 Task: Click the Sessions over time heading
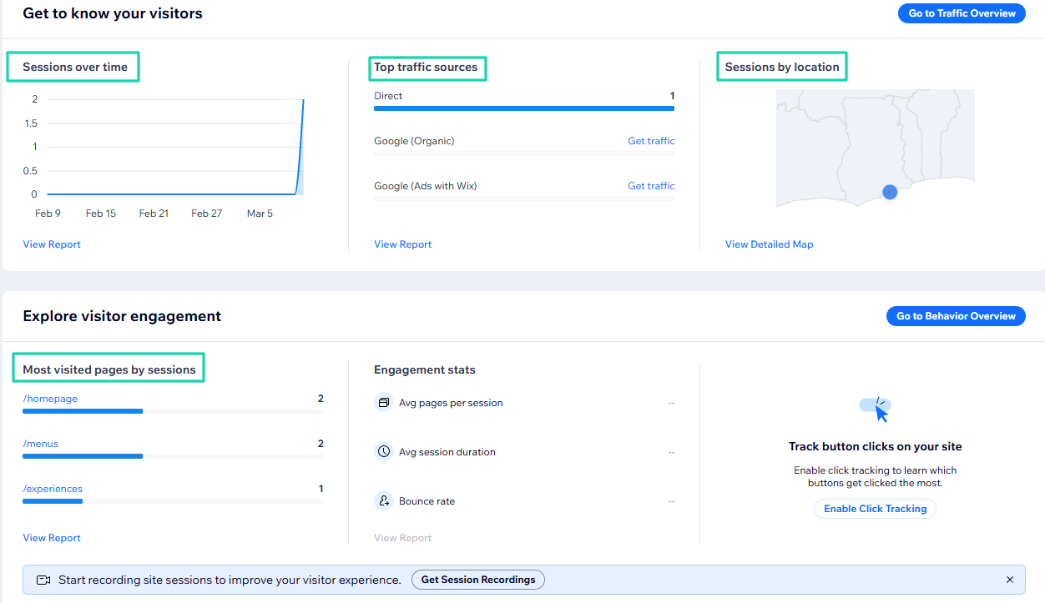[x=75, y=67]
